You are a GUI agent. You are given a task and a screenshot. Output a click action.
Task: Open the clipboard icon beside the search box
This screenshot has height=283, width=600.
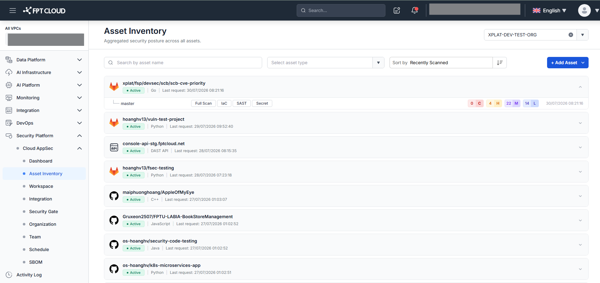tap(397, 10)
